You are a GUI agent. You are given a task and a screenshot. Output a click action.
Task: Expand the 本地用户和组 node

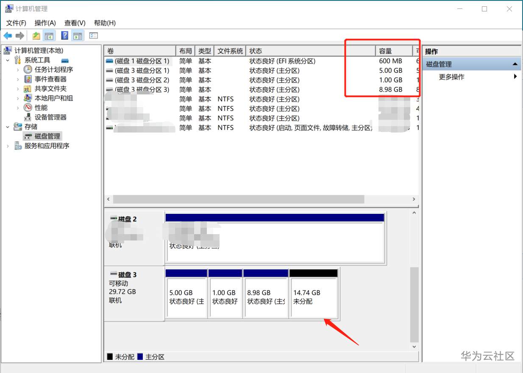click(x=17, y=98)
